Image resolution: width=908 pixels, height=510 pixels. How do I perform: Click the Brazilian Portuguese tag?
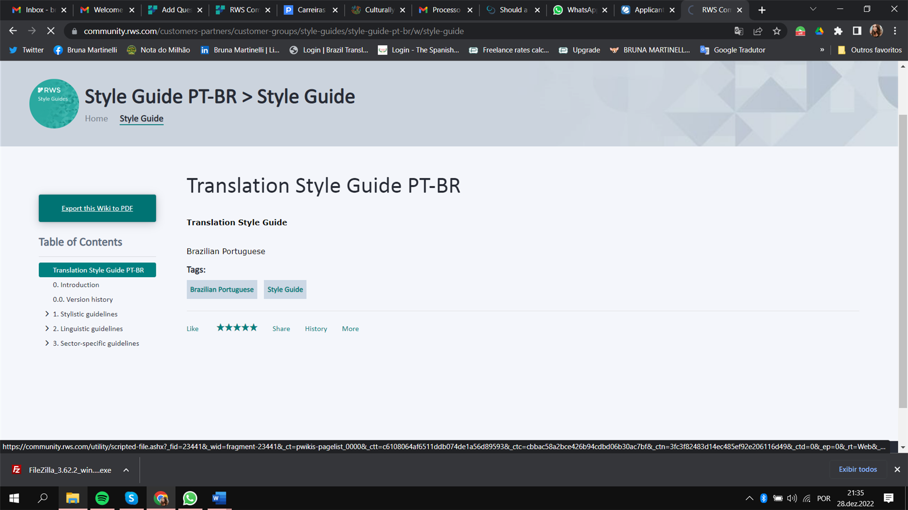(222, 289)
